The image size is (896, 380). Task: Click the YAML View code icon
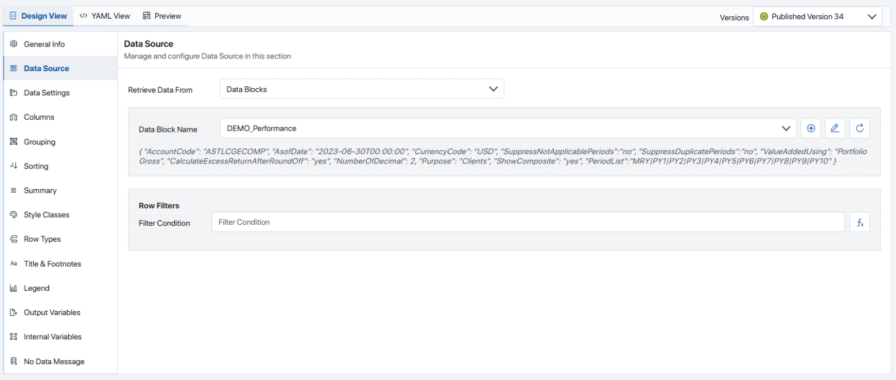pos(83,16)
